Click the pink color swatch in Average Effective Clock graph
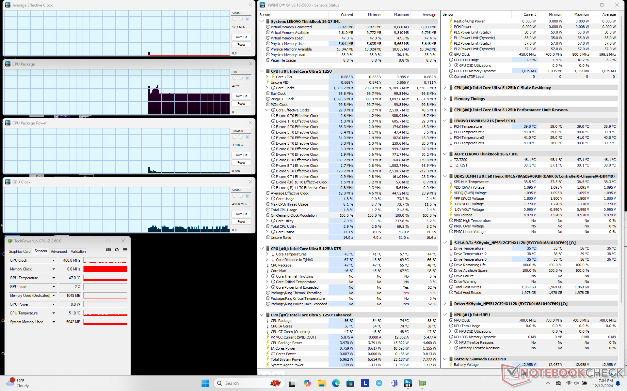The image size is (627, 391). pyautogui.click(x=234, y=19)
